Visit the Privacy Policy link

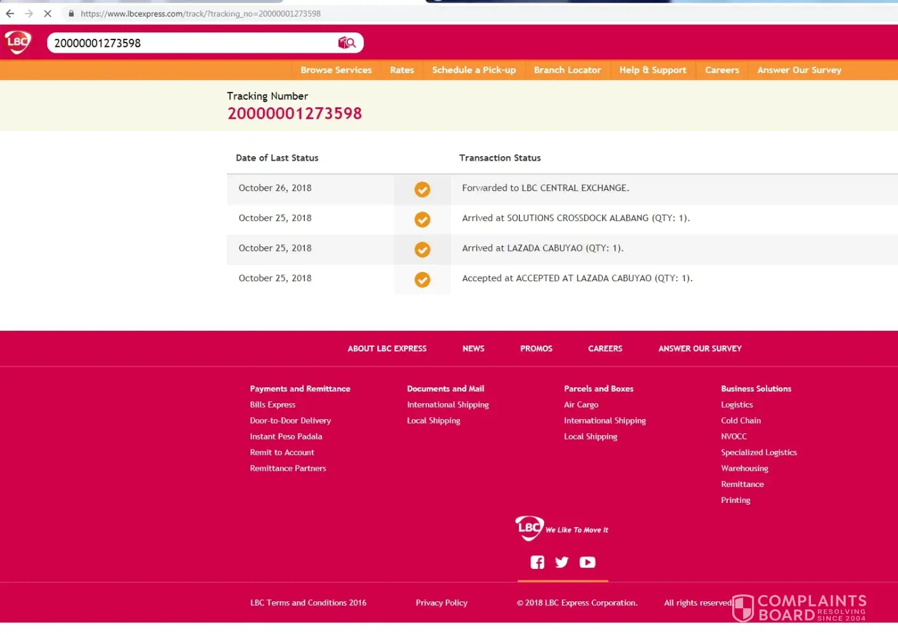click(x=441, y=603)
